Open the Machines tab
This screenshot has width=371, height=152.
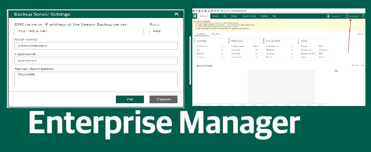[264, 16]
